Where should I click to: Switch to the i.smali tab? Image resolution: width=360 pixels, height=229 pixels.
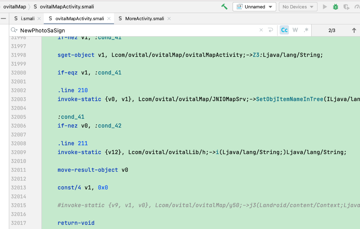28,19
